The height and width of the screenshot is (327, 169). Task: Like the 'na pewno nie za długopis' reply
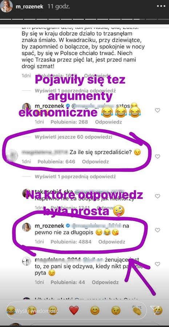point(157,230)
